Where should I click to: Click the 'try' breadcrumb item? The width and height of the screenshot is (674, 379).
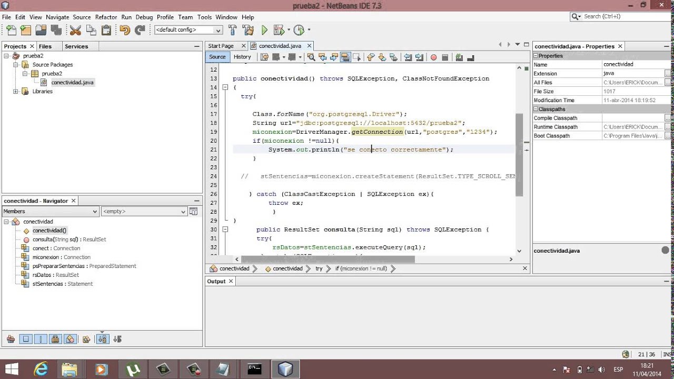(319, 268)
